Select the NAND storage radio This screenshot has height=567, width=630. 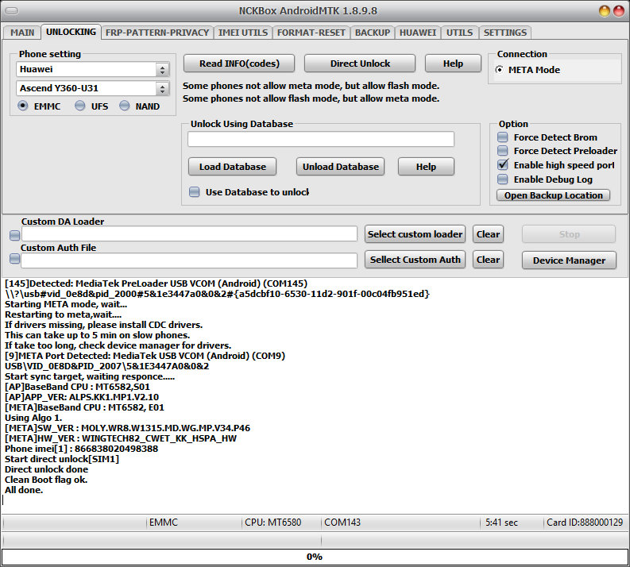[125, 106]
